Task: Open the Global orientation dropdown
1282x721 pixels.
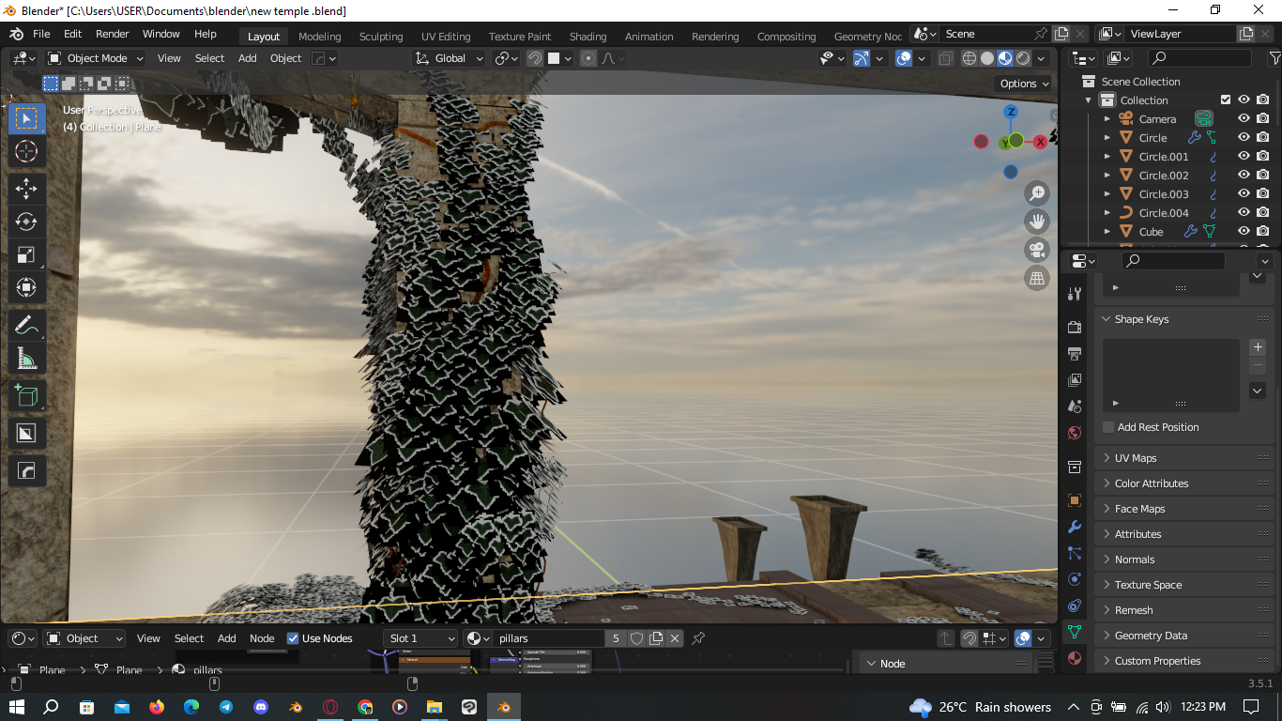Action: coord(450,58)
